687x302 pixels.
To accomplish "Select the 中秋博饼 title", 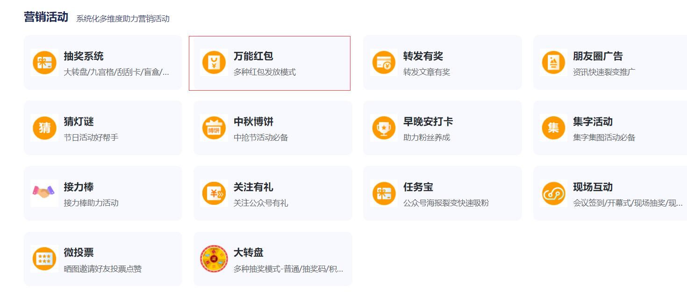I will tap(253, 122).
